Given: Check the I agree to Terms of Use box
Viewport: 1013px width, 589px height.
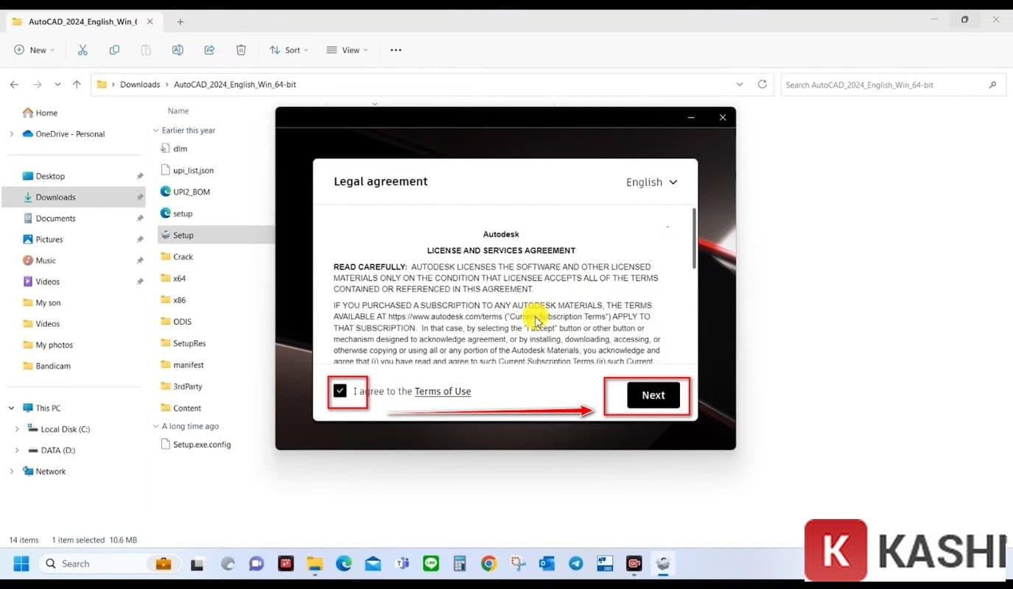Looking at the screenshot, I should coord(340,390).
